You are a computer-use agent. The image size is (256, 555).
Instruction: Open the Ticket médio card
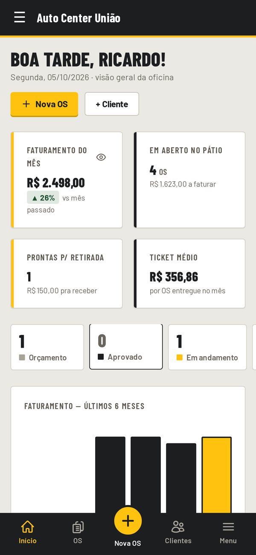tap(189, 273)
